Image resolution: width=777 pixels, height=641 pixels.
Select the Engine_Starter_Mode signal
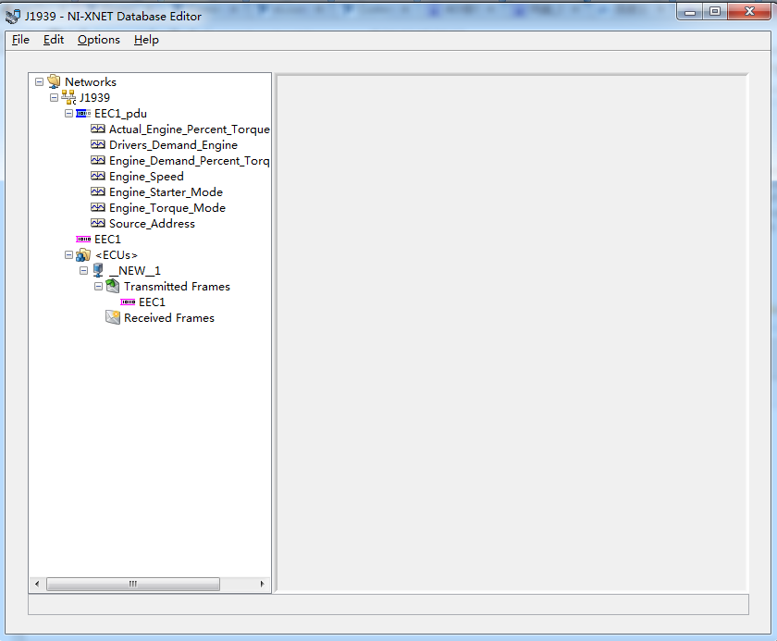tap(166, 192)
